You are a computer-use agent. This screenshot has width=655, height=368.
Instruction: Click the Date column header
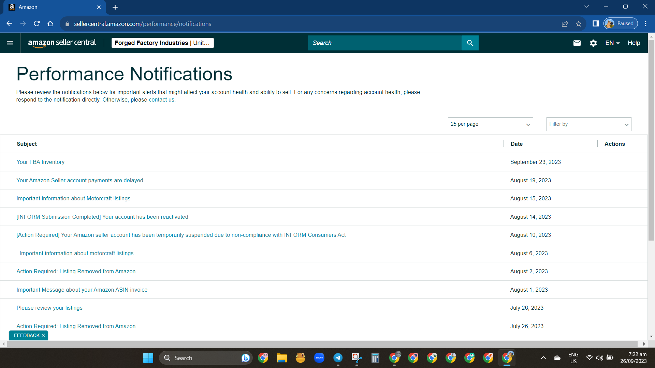[516, 144]
